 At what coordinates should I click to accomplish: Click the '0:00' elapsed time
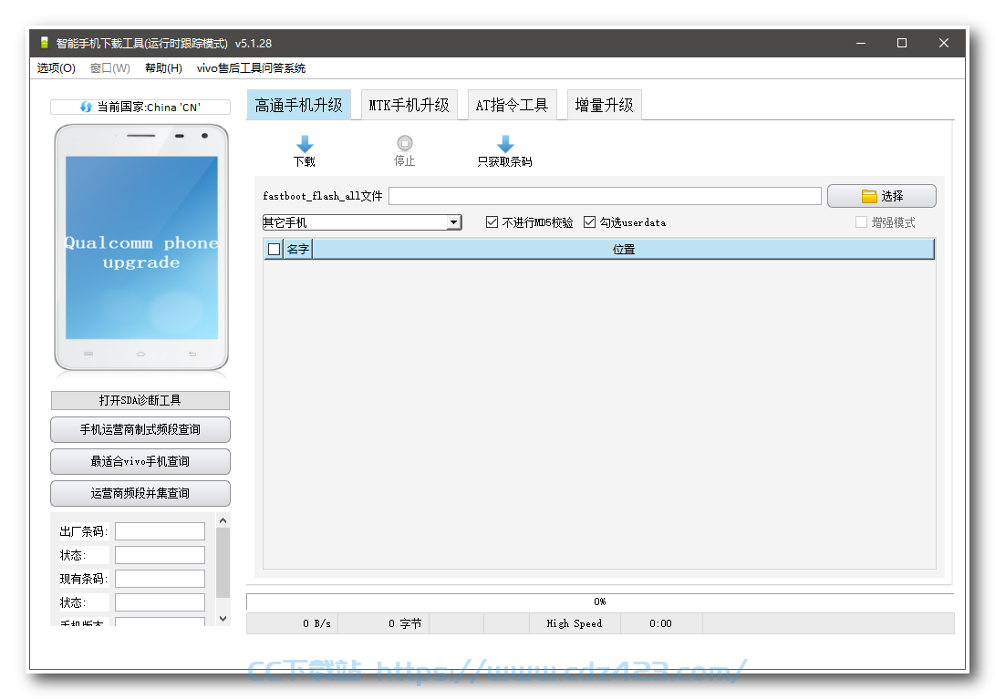point(660,623)
